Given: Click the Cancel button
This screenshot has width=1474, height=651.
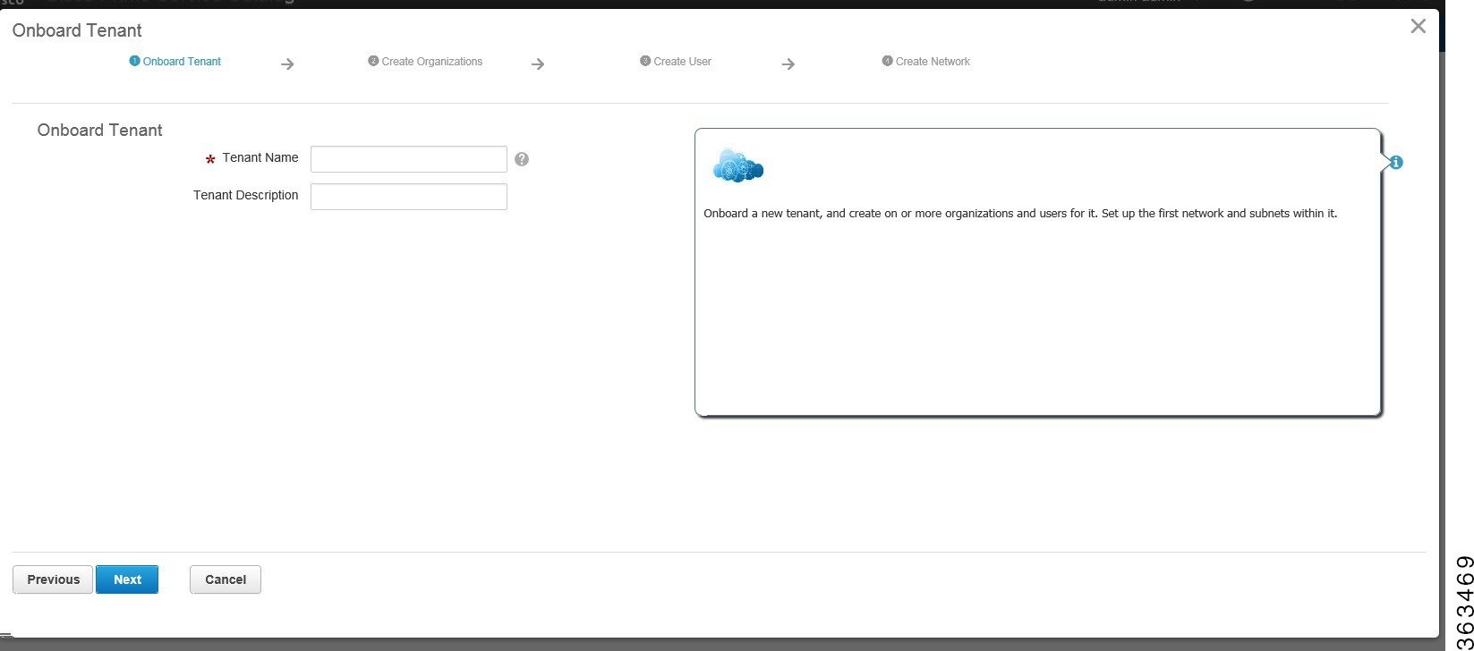Looking at the screenshot, I should 226,579.
